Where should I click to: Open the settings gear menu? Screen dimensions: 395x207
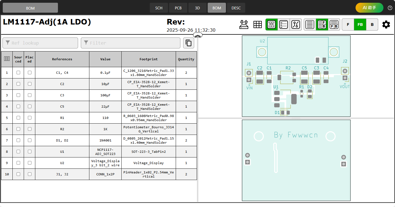pyautogui.click(x=386, y=24)
